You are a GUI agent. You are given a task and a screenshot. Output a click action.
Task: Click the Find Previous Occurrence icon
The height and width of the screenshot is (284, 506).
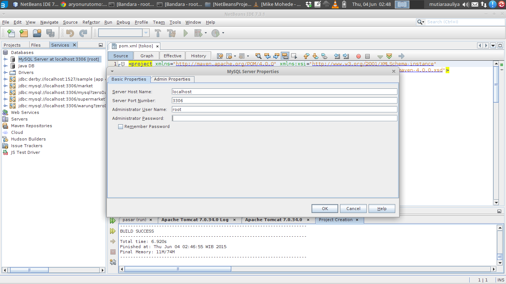pyautogui.click(x=267, y=56)
